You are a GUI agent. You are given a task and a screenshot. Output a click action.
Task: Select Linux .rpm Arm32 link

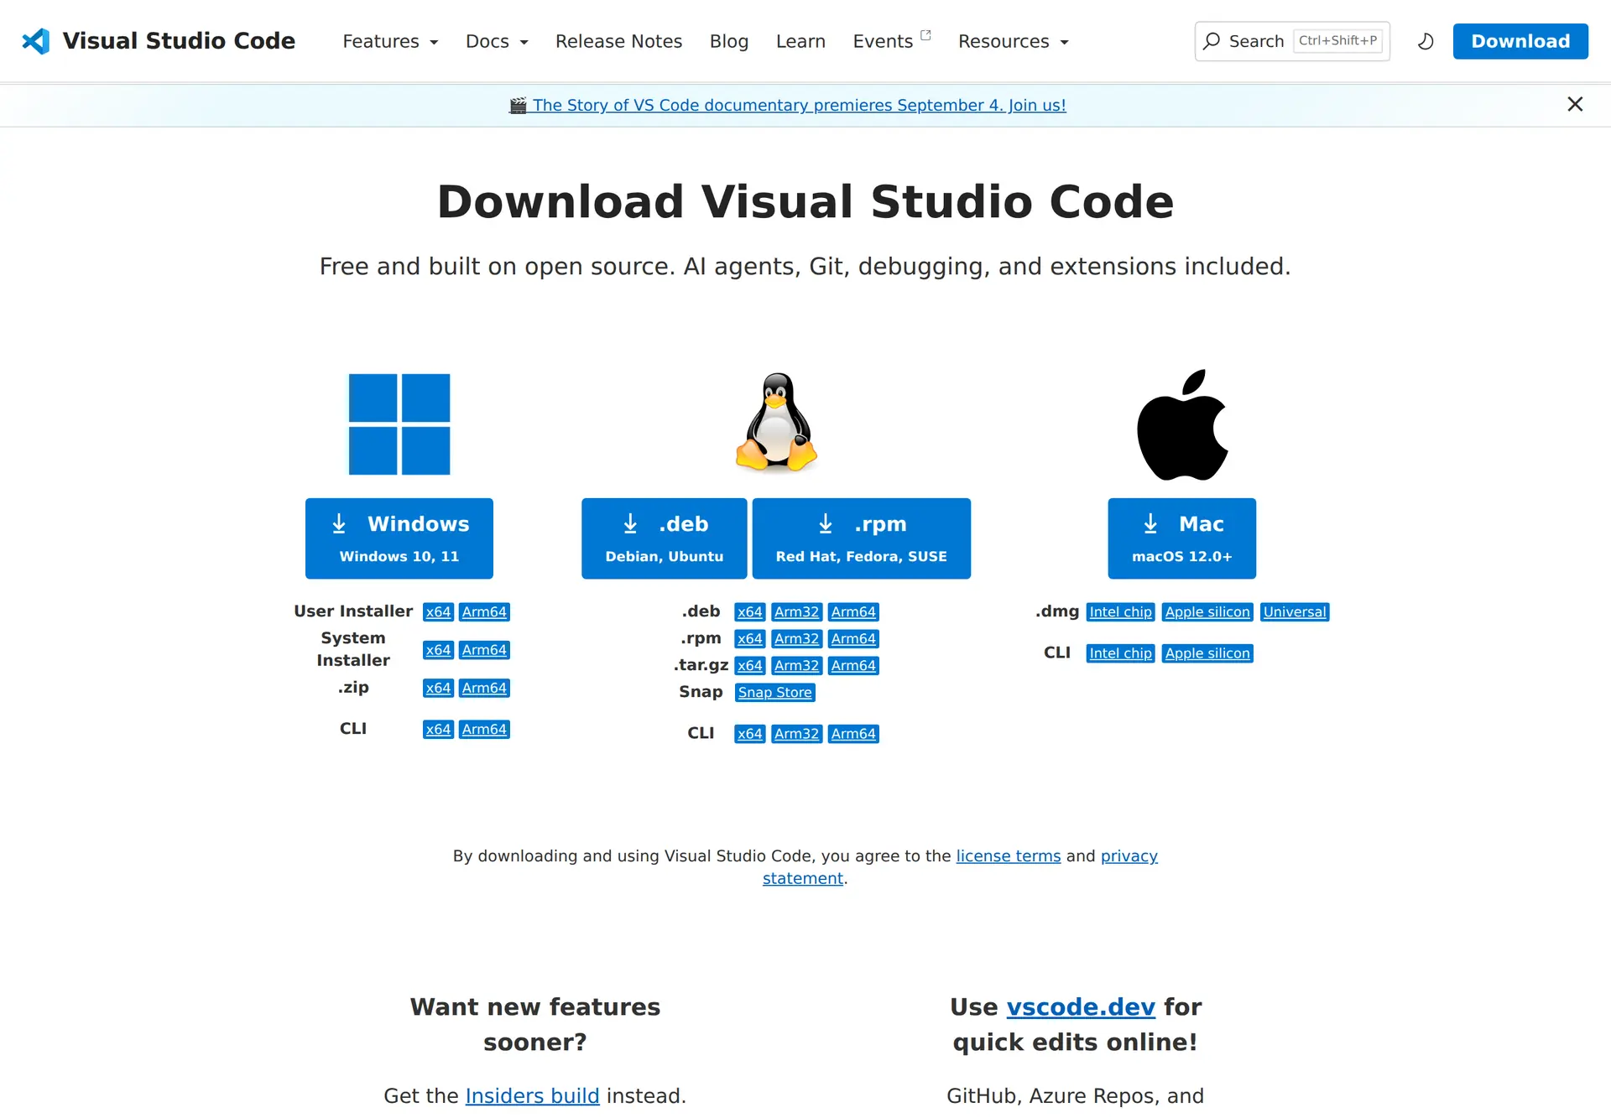point(796,639)
